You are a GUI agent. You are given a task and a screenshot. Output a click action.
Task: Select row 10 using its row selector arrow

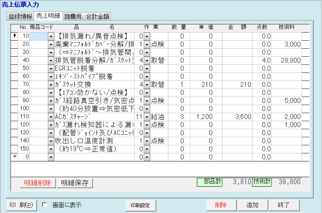15,36
